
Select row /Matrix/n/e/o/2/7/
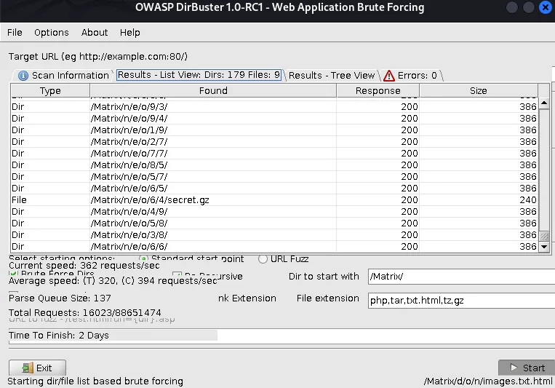(x=274, y=142)
